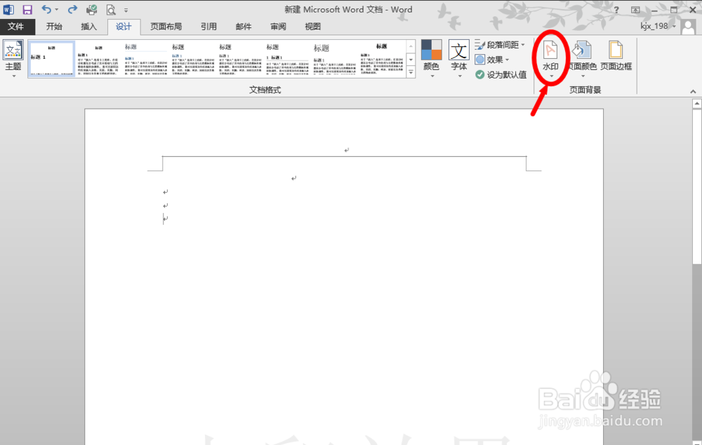The width and height of the screenshot is (702, 445).
Task: Open the kjx_198 account menu
Action: click(657, 27)
